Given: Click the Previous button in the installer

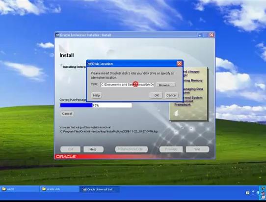Looking at the screenshot, I should (x=171, y=149).
